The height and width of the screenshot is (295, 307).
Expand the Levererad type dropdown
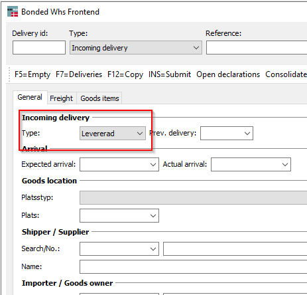pyautogui.click(x=113, y=134)
